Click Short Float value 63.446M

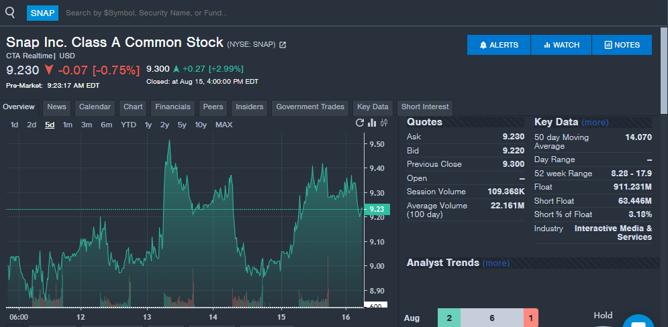point(635,201)
